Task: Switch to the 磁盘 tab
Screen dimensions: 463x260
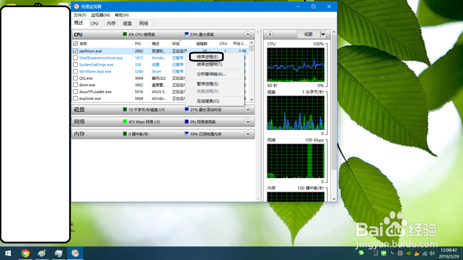Action: click(127, 24)
